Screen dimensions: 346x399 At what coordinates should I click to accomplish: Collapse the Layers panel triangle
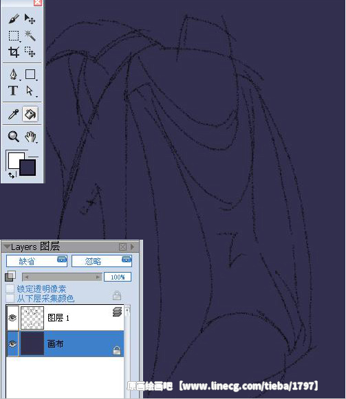point(7,247)
